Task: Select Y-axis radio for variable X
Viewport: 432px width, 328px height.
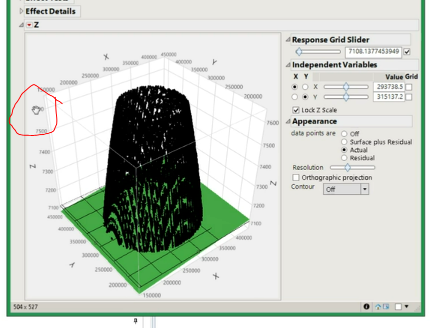Action: point(305,87)
